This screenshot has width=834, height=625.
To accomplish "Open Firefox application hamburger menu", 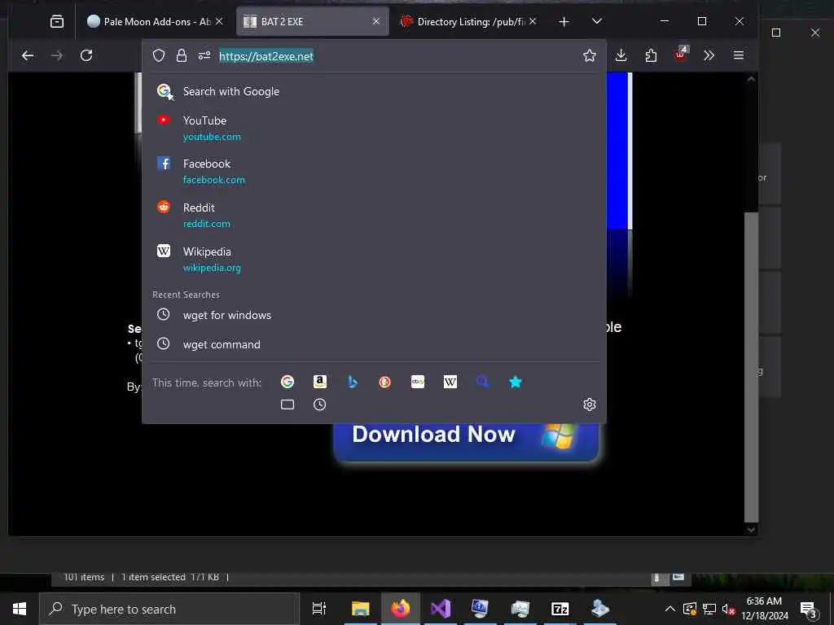I will coord(738,55).
